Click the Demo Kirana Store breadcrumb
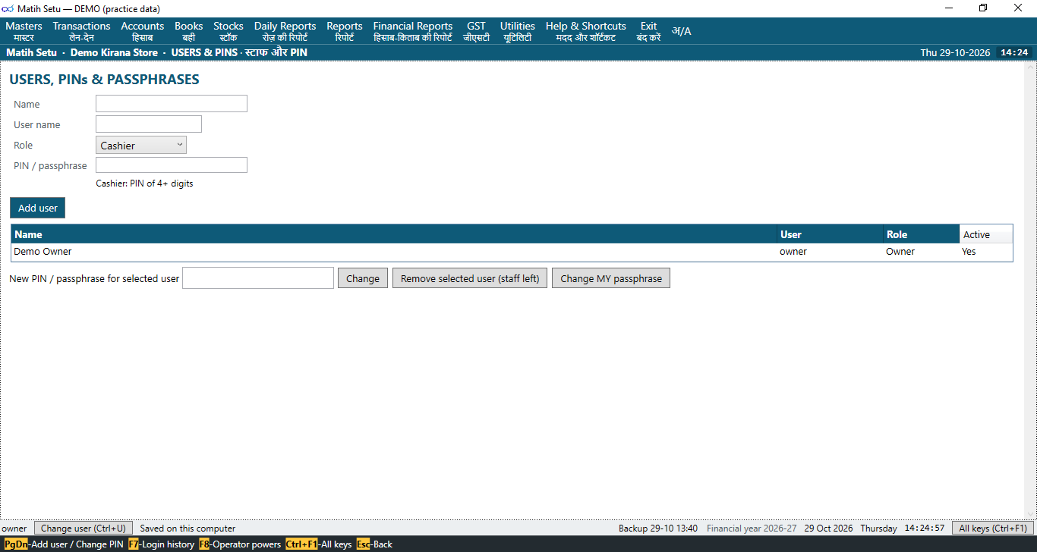This screenshot has width=1037, height=552. [114, 53]
